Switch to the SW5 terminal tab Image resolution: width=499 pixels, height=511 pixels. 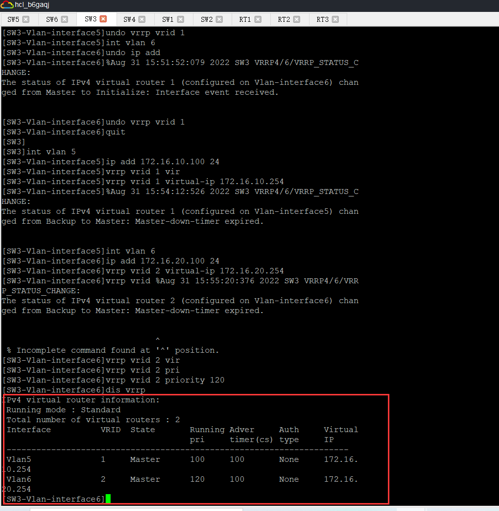(13, 19)
